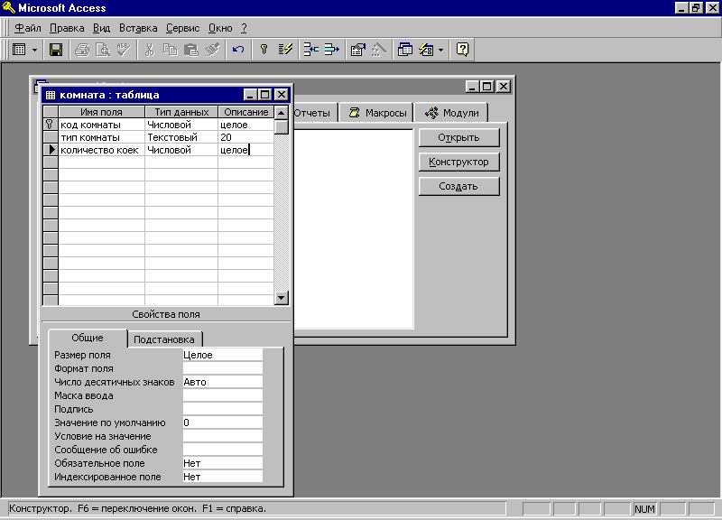Open the Файл menu
The width and height of the screenshot is (722, 520).
coord(28,28)
